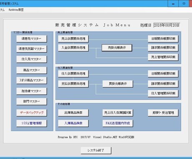
Task: Open 仕入管理関係印刷 purchase management printing
Action: [163, 93]
